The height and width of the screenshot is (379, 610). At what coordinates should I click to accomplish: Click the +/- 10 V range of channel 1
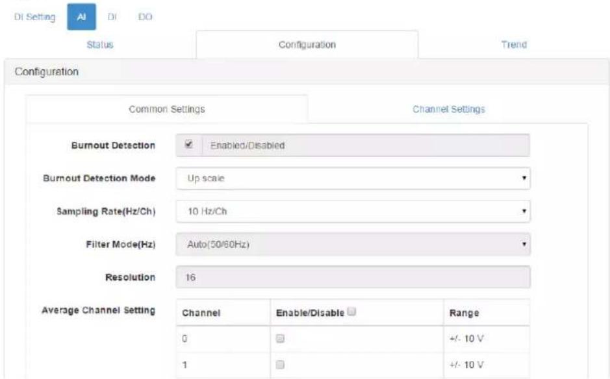(466, 365)
